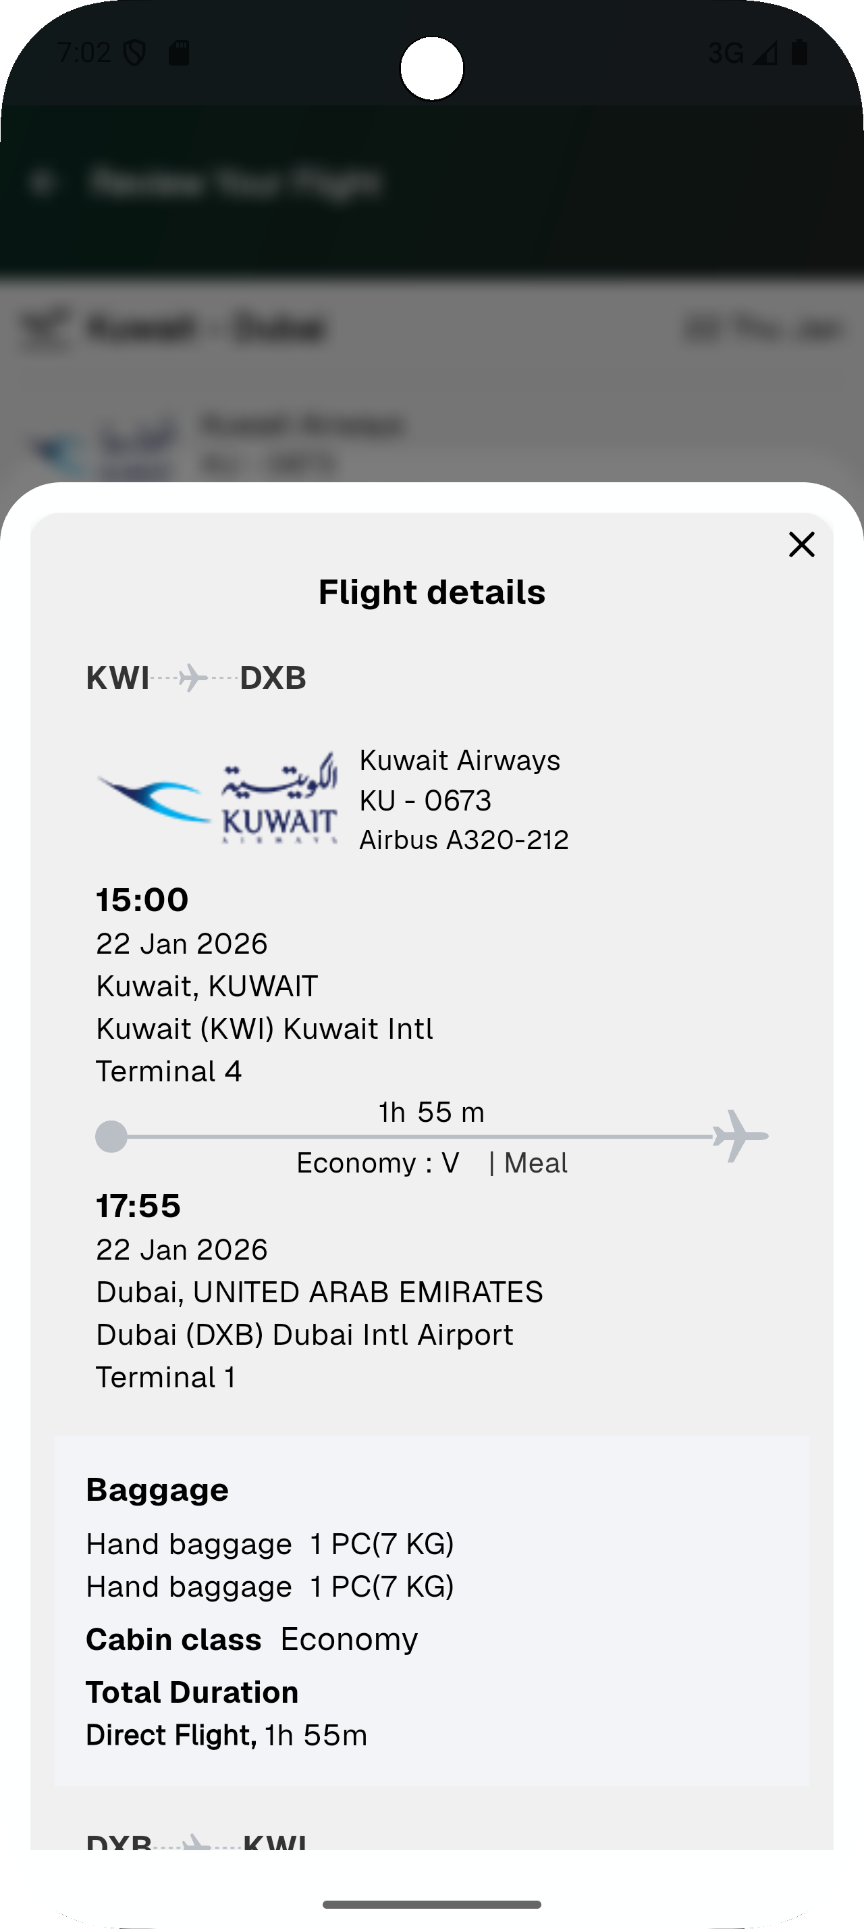
Task: Tap the Airbus A320-212 aircraft label
Action: click(464, 840)
